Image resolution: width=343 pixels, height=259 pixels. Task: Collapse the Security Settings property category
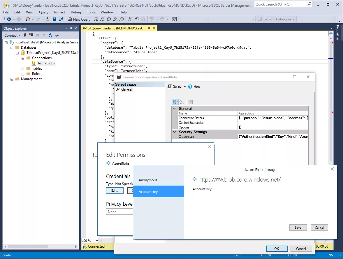click(x=174, y=132)
